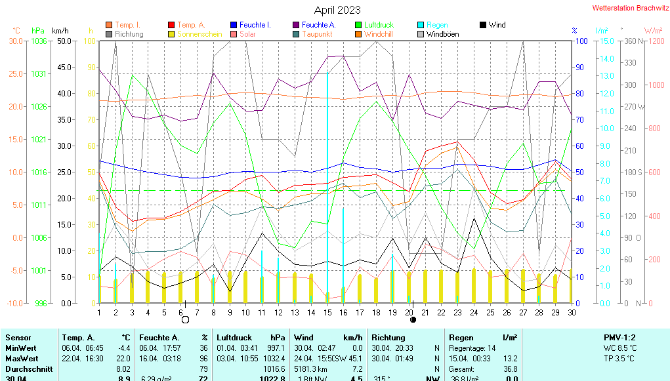This screenshot has width=670, height=381.
Task: Click the red 'Wetterstation Brachwitz' text
Action: pyautogui.click(x=630, y=8)
